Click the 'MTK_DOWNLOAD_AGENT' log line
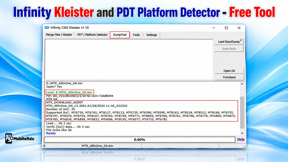This screenshot has width=288, height=162. click(x=65, y=102)
